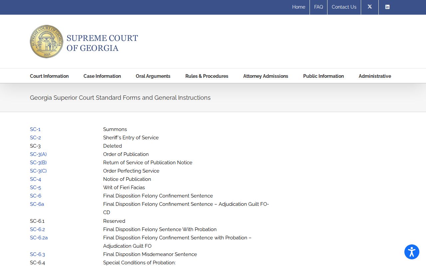Image resolution: width=426 pixels, height=266 pixels.
Task: Click the 'Reserved' entry text
Action: [x=114, y=221]
